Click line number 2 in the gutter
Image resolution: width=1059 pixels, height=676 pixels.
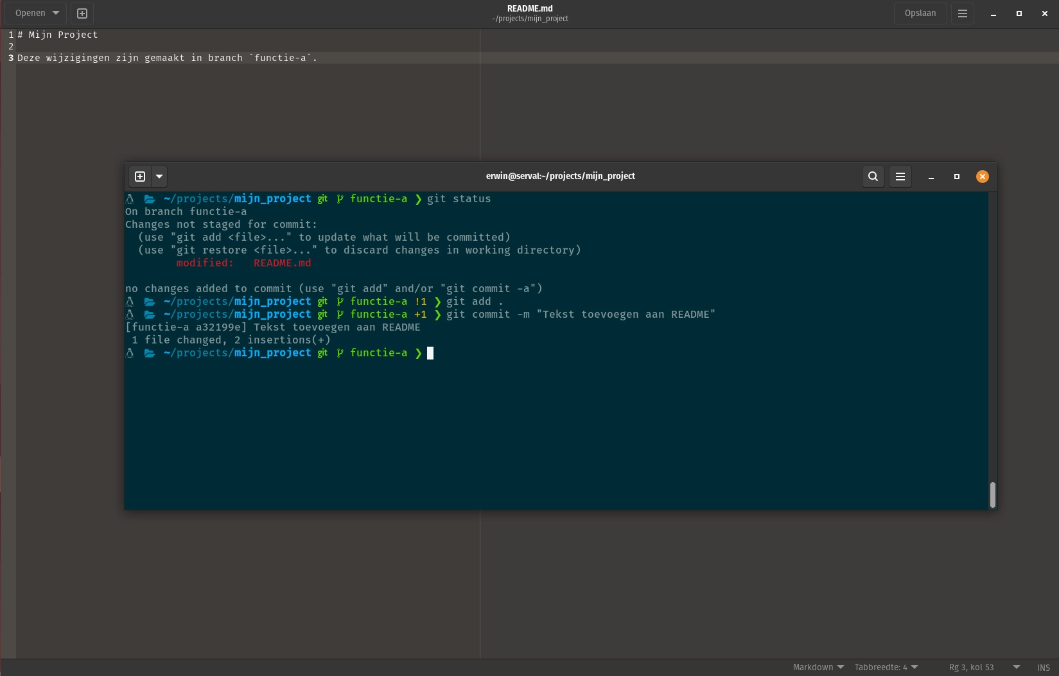point(11,46)
